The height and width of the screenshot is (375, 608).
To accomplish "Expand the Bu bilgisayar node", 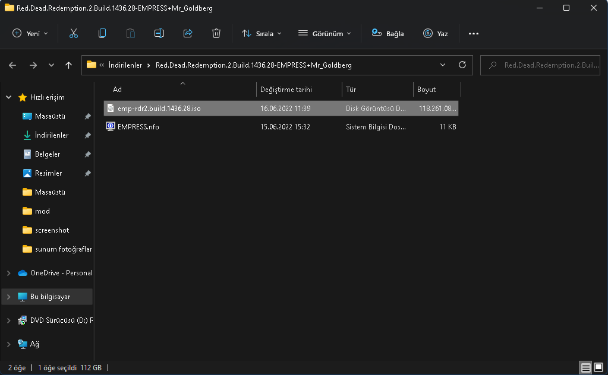I will (x=8, y=297).
